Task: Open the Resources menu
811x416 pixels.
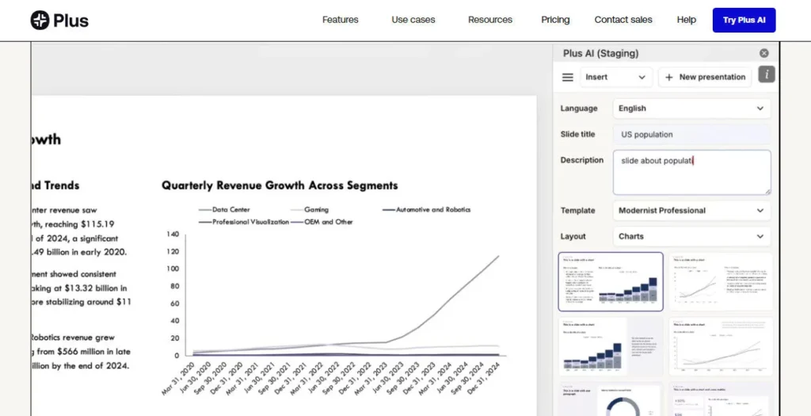Action: coord(489,20)
